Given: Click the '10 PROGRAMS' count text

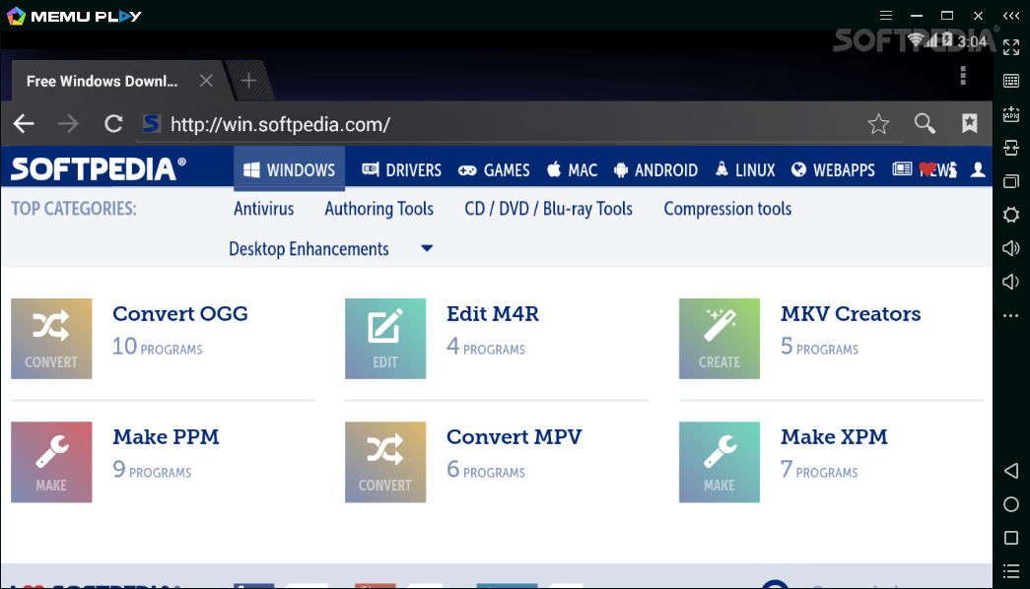Looking at the screenshot, I should coord(158,346).
